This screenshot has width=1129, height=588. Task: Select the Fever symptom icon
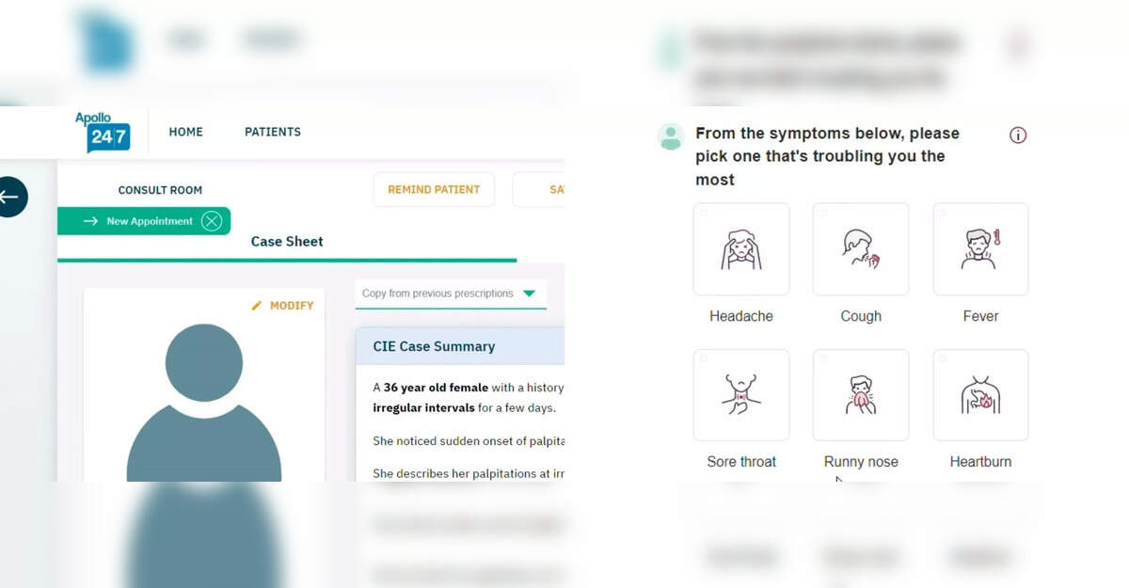(980, 249)
